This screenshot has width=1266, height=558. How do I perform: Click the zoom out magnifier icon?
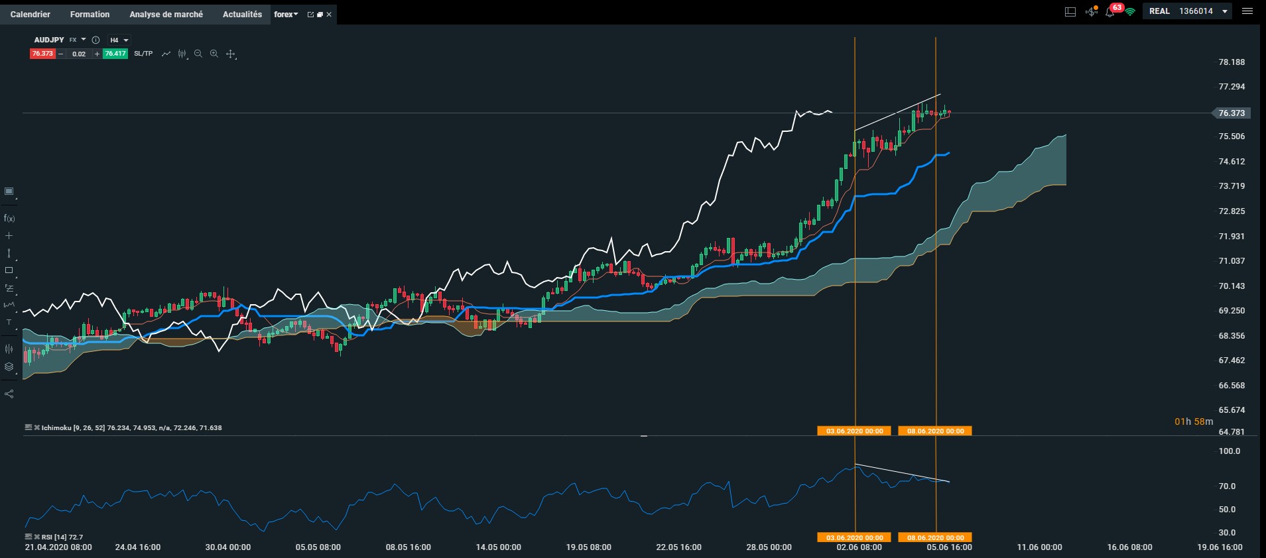(x=198, y=54)
